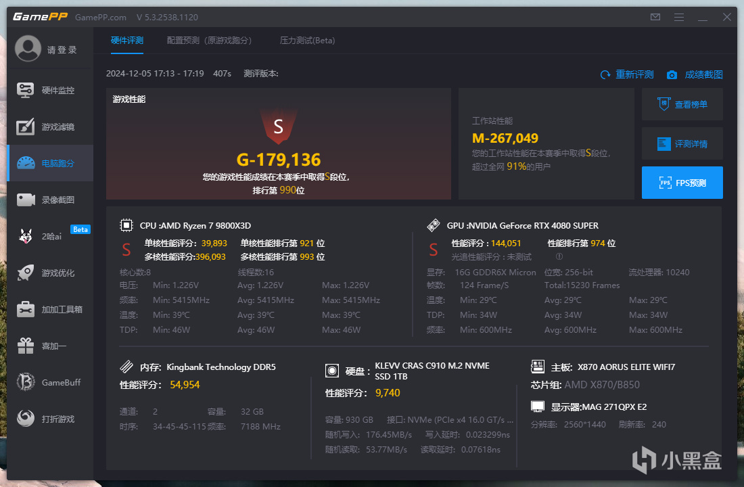Click the S rank badge in game performance

tap(279, 126)
